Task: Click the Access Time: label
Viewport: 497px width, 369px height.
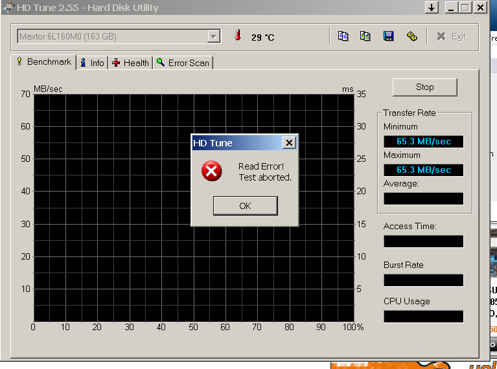Action: (x=410, y=226)
